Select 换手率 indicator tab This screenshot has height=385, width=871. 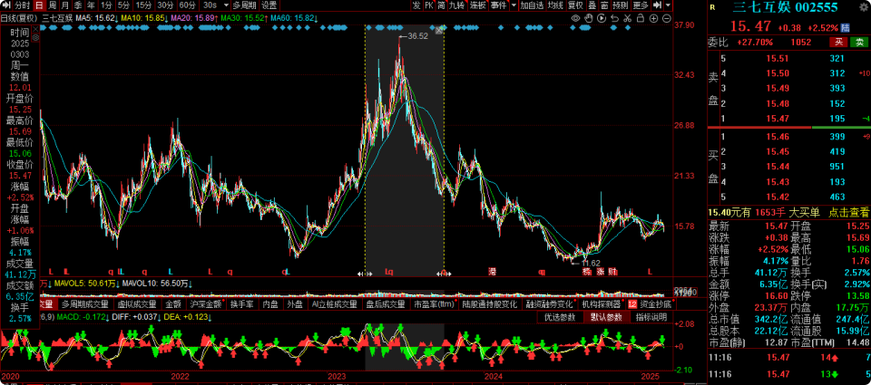pos(242,304)
